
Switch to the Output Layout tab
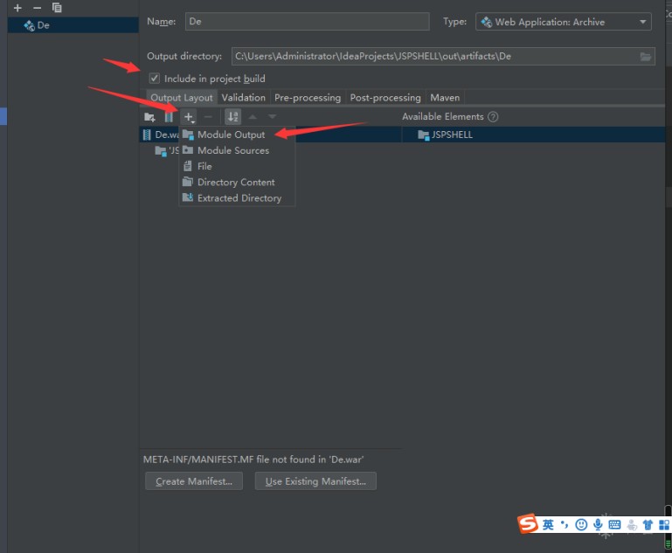pos(182,98)
